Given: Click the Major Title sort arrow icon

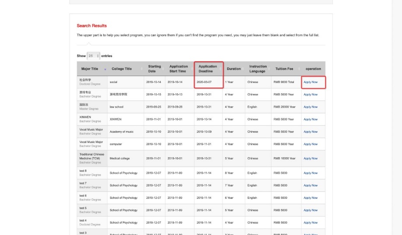Looking at the screenshot, I should click(105, 69).
